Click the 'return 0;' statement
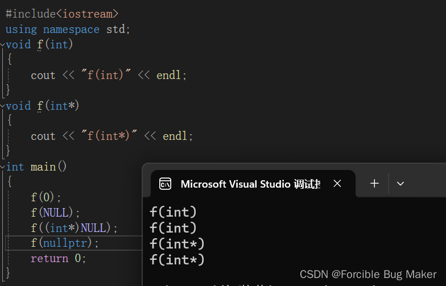Viewport: 446px width, 286px height. pyautogui.click(x=59, y=258)
